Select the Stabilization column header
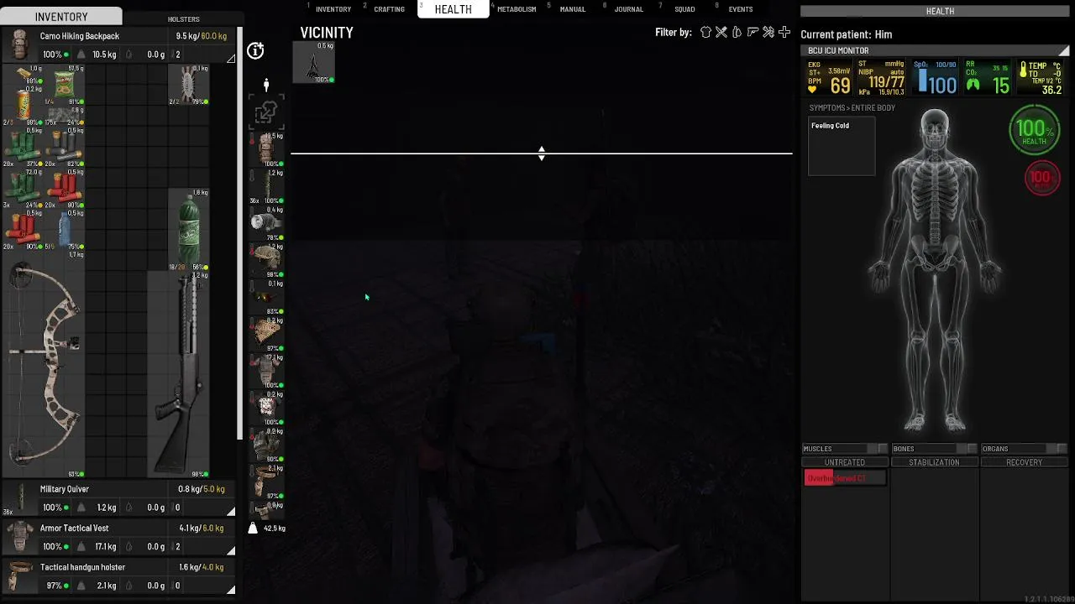 934,462
